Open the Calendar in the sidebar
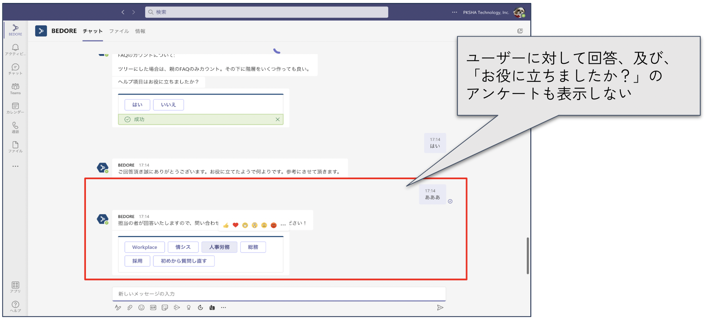 coord(15,108)
